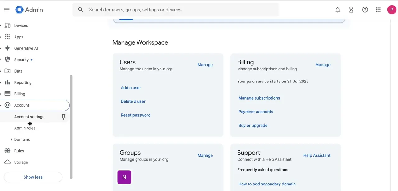The width and height of the screenshot is (398, 191).
Task: Click the sidebar vertical scrollbar
Action: 71,127
